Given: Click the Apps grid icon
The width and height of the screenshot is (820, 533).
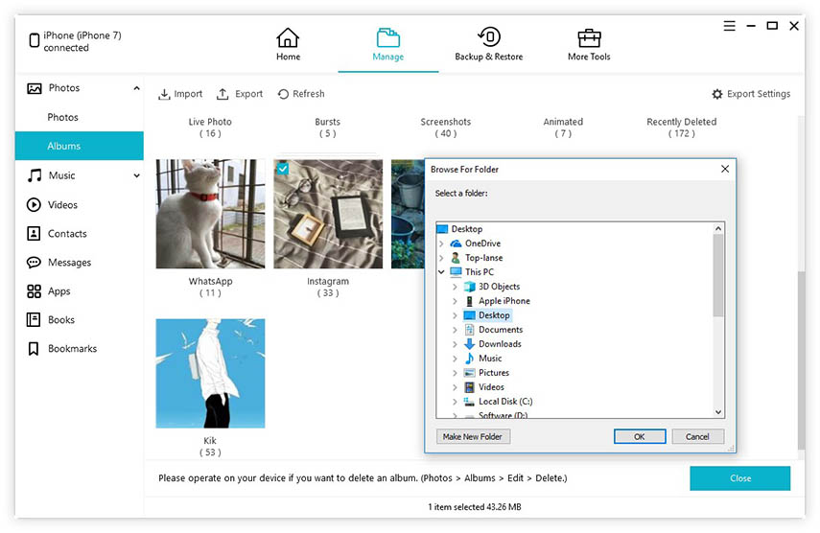Looking at the screenshot, I should (34, 291).
